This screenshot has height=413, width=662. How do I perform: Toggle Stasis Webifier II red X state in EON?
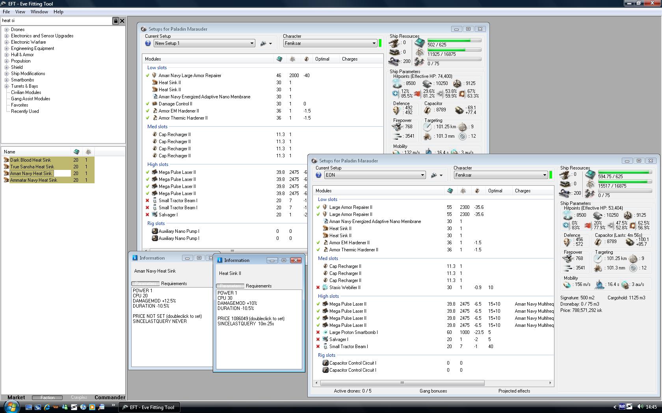pyautogui.click(x=318, y=288)
